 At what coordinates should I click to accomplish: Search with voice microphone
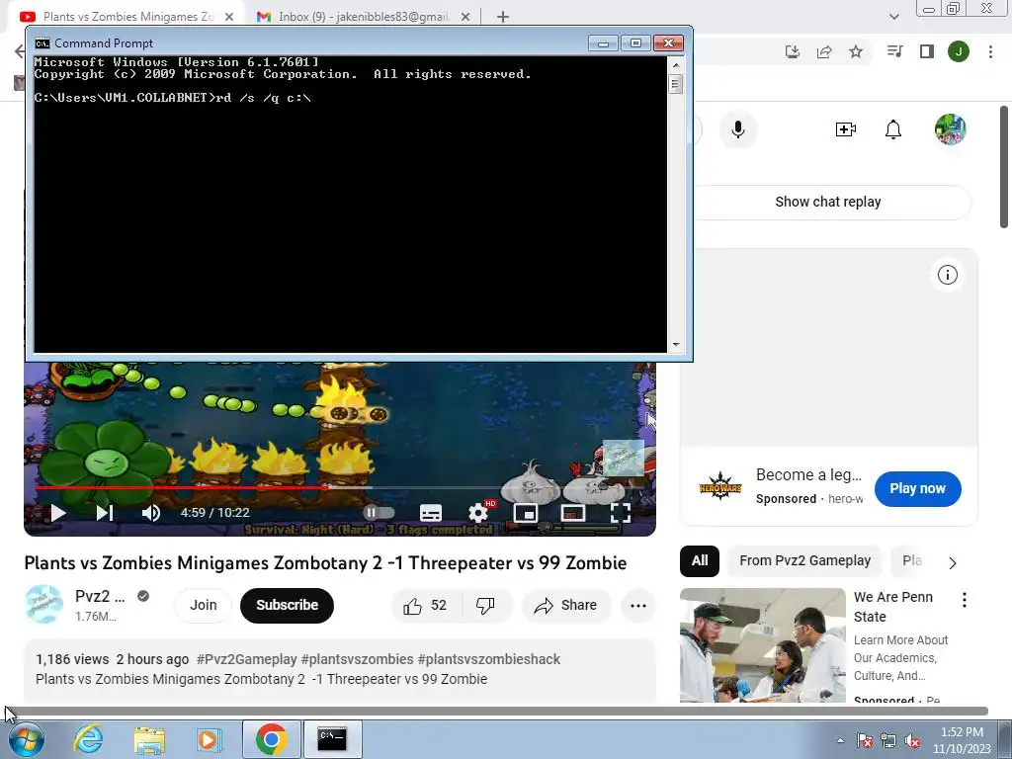[737, 129]
